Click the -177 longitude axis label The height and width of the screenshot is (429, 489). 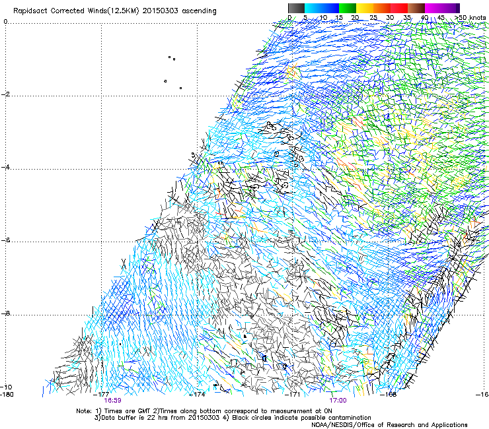click(101, 395)
